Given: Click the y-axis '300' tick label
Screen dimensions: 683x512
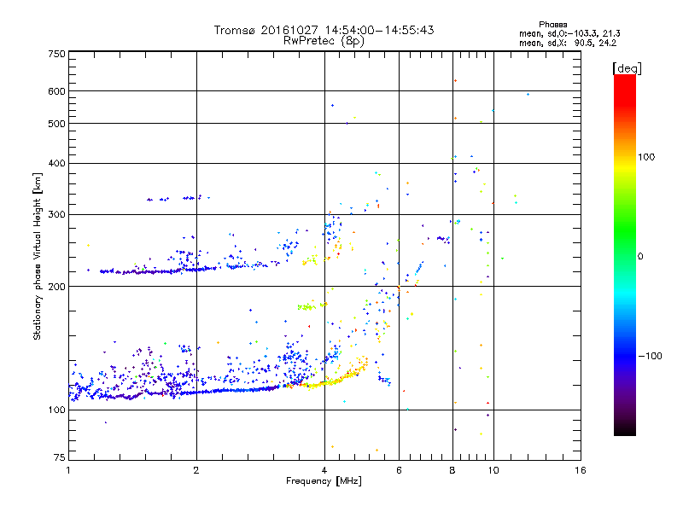Looking at the screenshot, I should [56, 214].
